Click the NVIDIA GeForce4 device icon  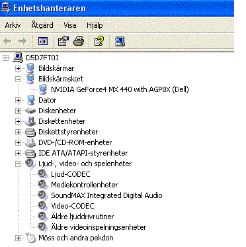click(x=43, y=89)
